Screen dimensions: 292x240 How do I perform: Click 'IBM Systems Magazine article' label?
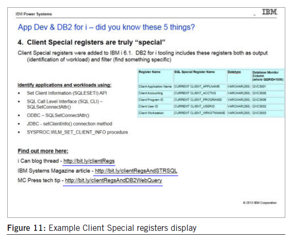point(54,171)
